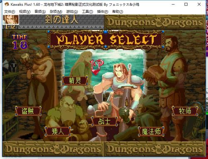208x159 pixels.
Task: Open the 视频(V) video menu
Action: [25, 12]
